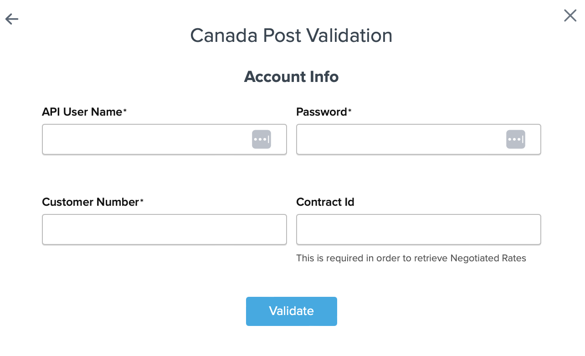Click the required asterisk beside Password
This screenshot has height=356, width=585.
click(350, 111)
